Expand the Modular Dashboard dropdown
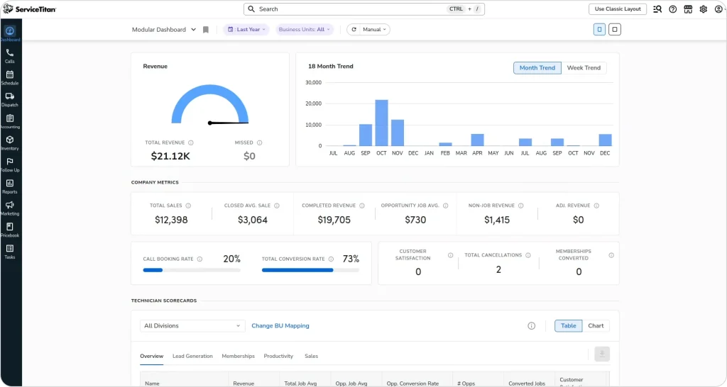The width and height of the screenshot is (727, 387). point(164,30)
